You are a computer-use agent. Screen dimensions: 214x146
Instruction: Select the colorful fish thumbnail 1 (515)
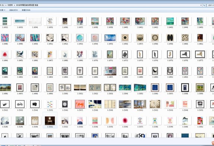click(x=50, y=104)
